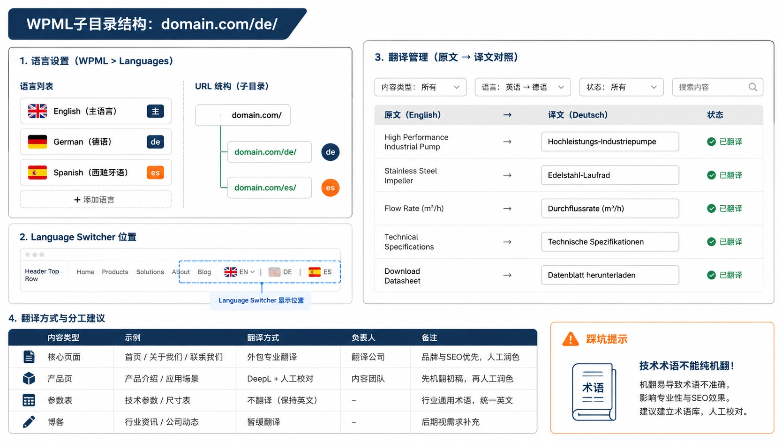This screenshot has width=782, height=442.
Task: Click the cube icon for 产品页 row
Action: click(29, 378)
